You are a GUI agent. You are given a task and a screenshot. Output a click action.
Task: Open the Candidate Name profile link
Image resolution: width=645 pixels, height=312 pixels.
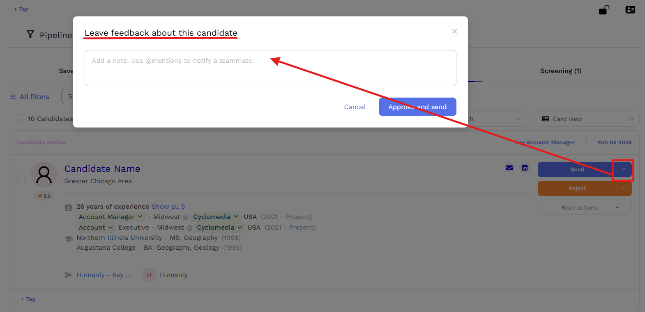pos(102,169)
